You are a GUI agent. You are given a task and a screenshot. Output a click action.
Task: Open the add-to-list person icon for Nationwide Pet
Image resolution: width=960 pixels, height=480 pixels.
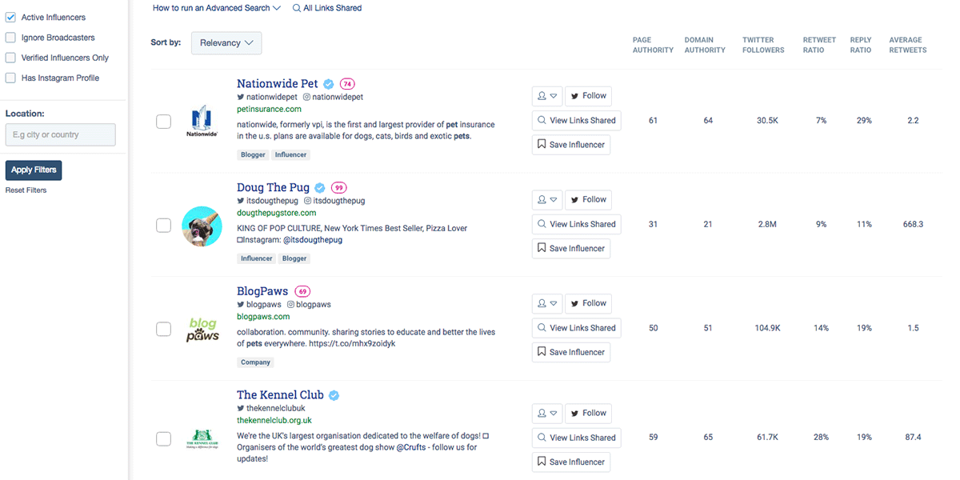point(543,95)
